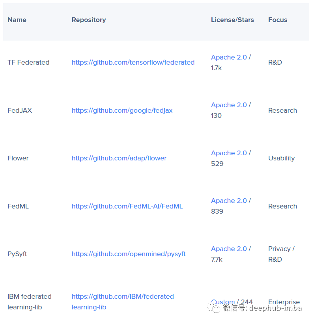The image size is (312, 322).
Task: Click the Repository column header
Action: 89,20
